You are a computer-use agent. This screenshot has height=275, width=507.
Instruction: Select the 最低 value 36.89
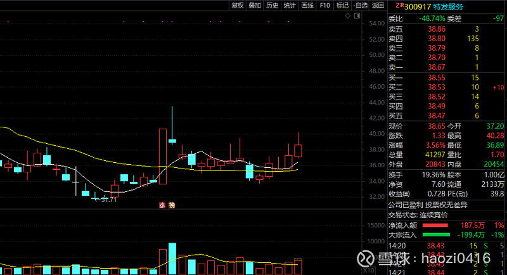(x=495, y=145)
